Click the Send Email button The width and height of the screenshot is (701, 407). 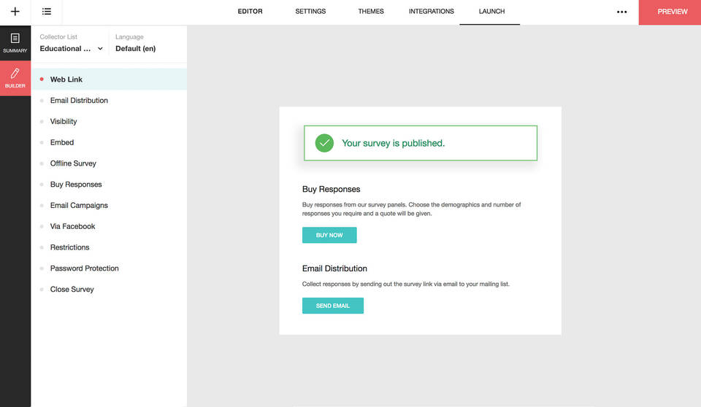pos(333,306)
